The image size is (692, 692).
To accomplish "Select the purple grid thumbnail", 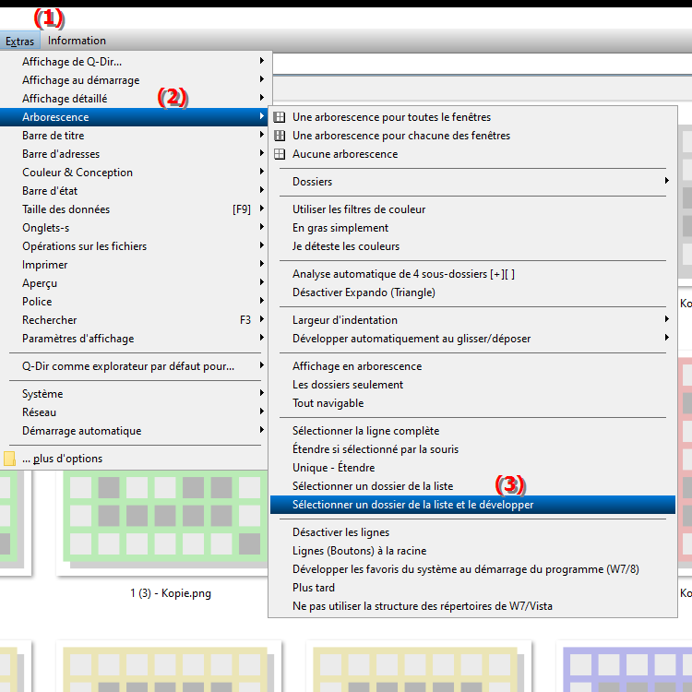I will pos(624,666).
